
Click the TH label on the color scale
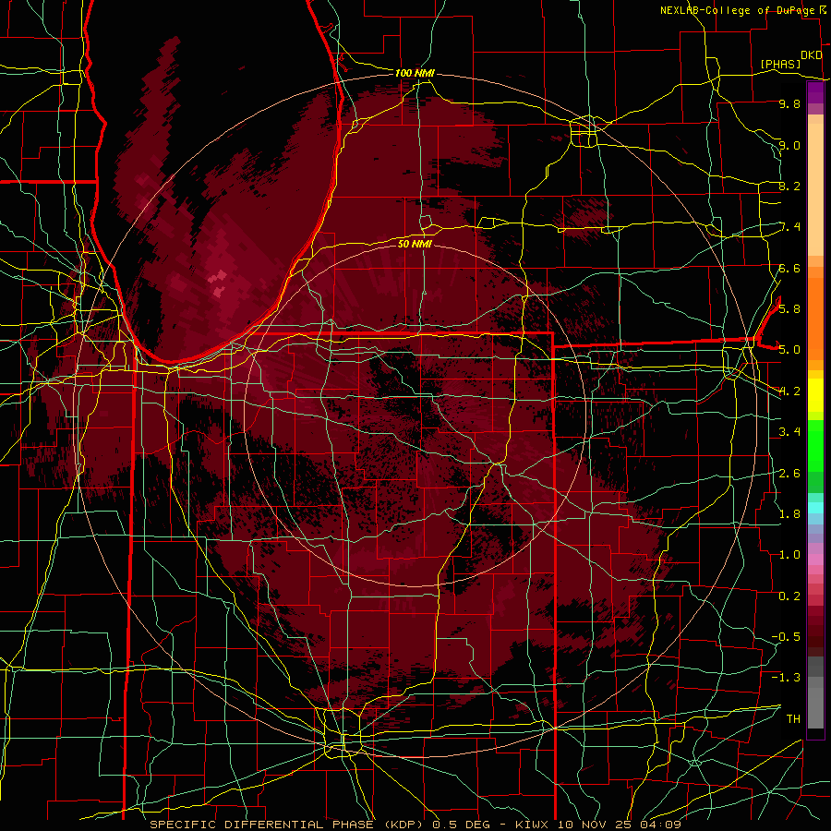click(793, 718)
